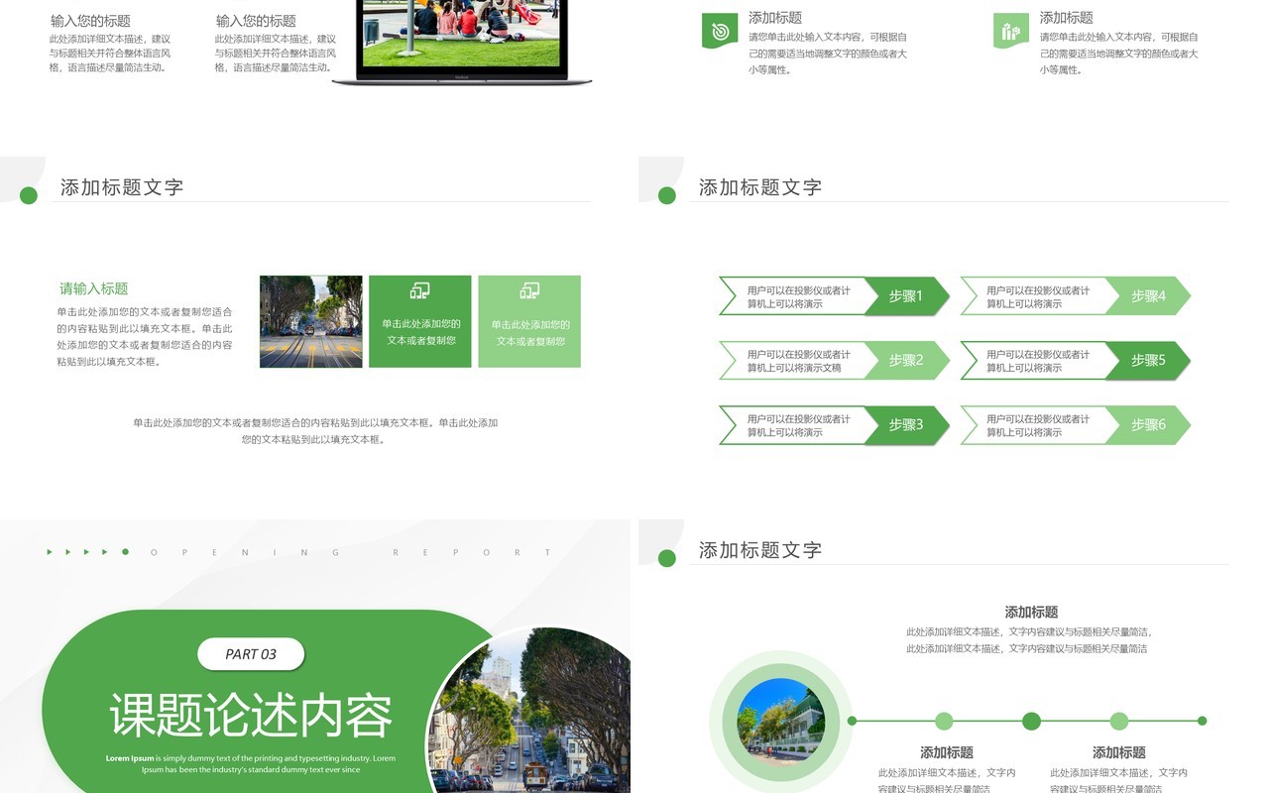Select the description text in the 步骤1 arrow
This screenshot has height=793, width=1269.
coord(799,297)
